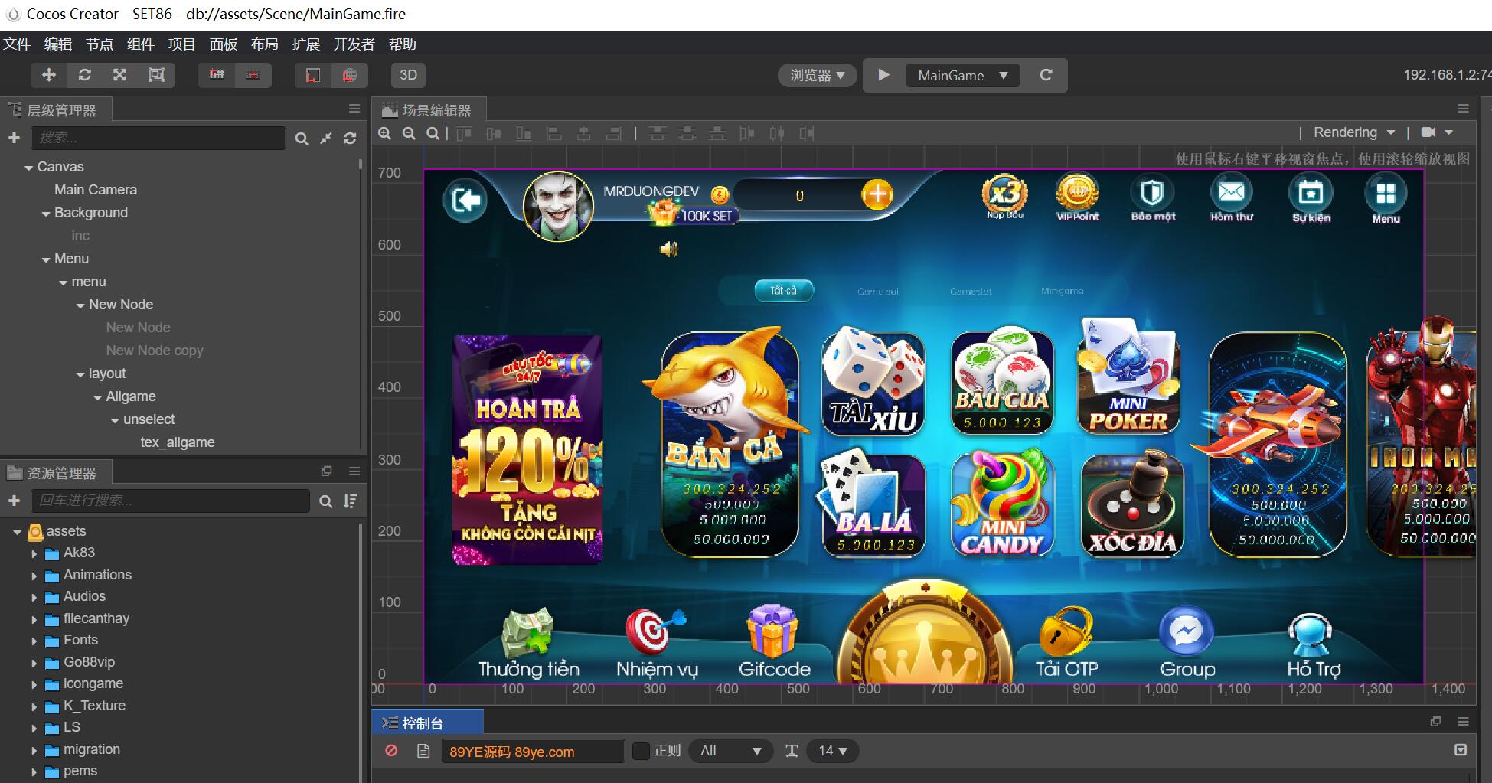This screenshot has width=1492, height=783.
Task: Distribute nodes by top edges
Action: click(x=657, y=134)
